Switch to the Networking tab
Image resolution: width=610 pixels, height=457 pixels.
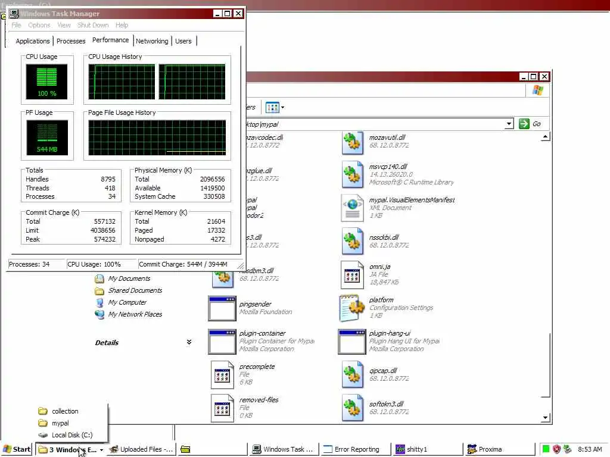[x=152, y=41]
